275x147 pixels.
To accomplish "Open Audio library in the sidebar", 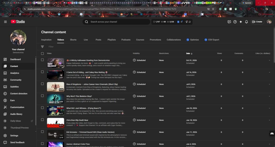I will point(16,114).
